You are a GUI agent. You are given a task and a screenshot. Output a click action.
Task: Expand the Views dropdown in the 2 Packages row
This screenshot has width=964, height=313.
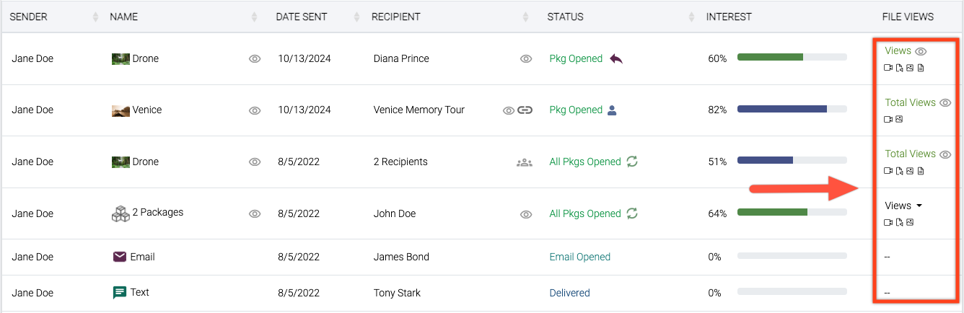[904, 206]
